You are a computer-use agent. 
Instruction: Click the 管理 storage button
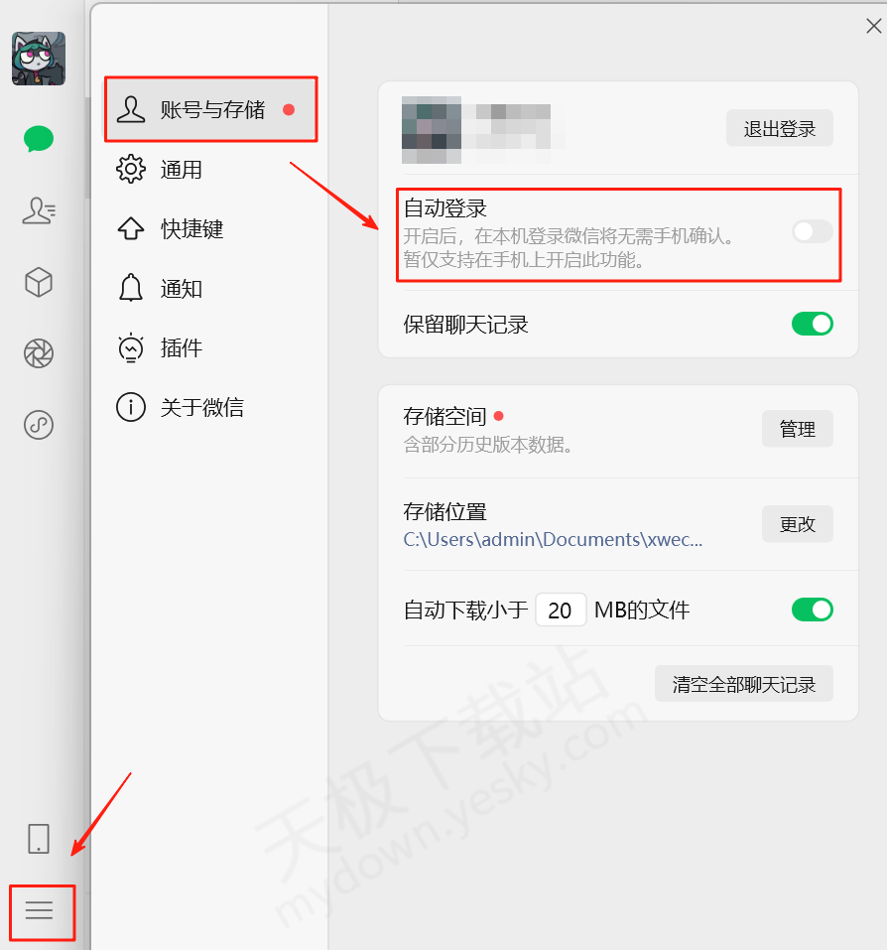click(x=798, y=429)
